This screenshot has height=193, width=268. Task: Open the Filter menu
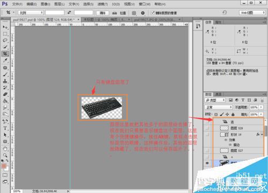point(102,4)
